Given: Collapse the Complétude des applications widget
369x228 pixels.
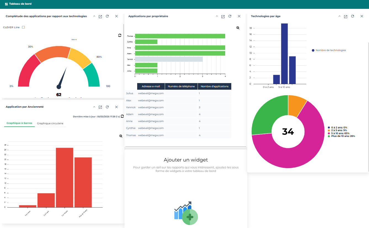Looking at the screenshot, I should [94, 16].
